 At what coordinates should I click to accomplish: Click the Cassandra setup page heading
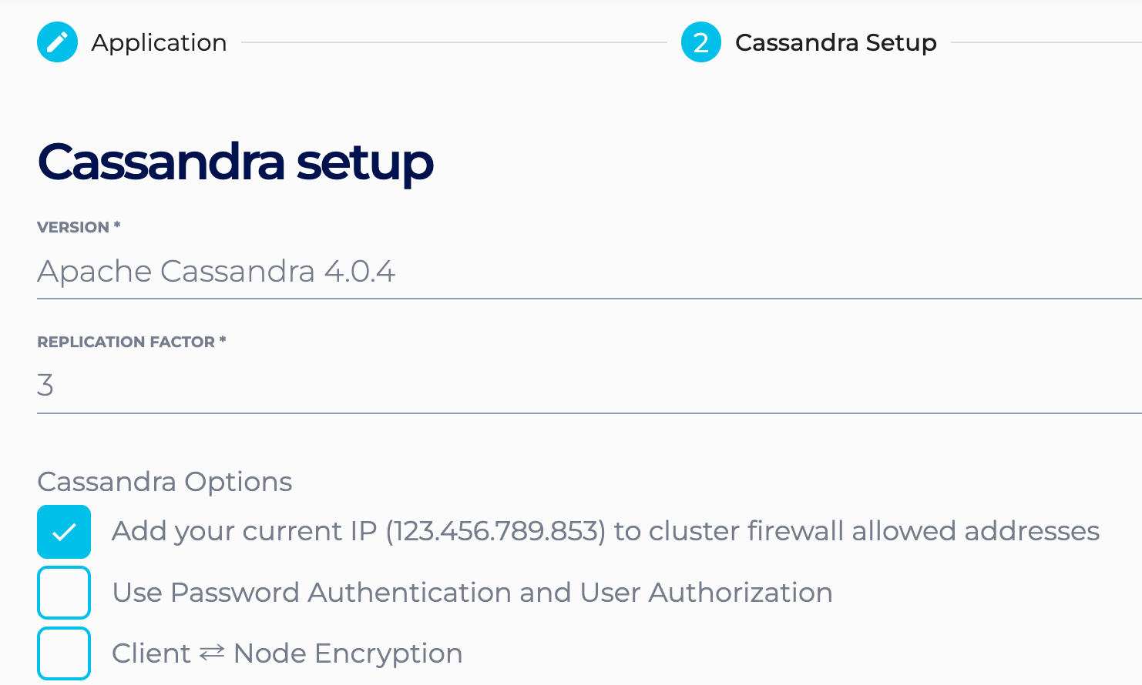point(235,162)
